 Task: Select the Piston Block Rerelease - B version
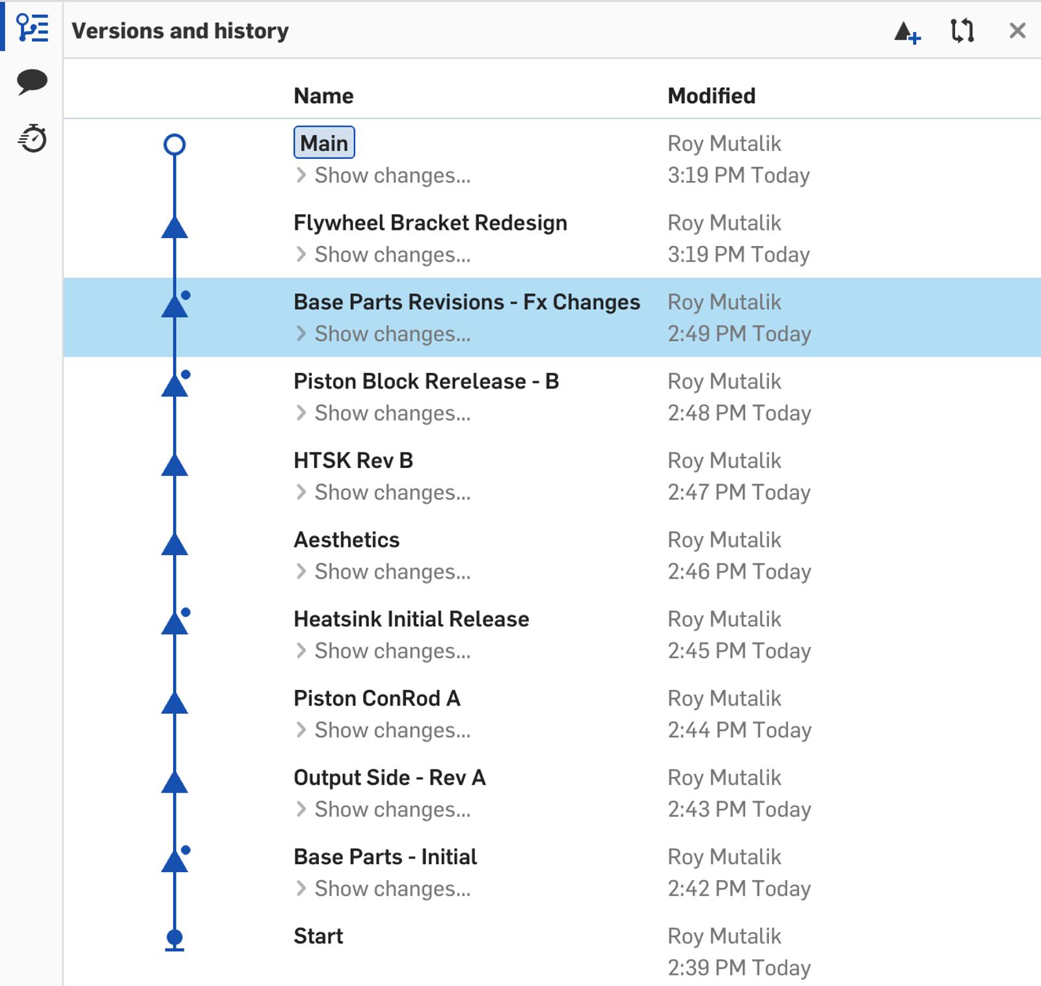coord(426,381)
